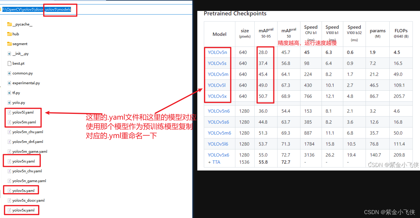Select the file name yolov5l.yaml
This screenshot has width=420, height=218.
tap(23, 112)
